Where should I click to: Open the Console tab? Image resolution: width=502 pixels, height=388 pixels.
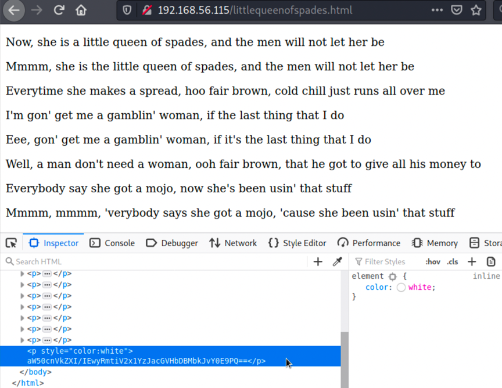(x=112, y=243)
